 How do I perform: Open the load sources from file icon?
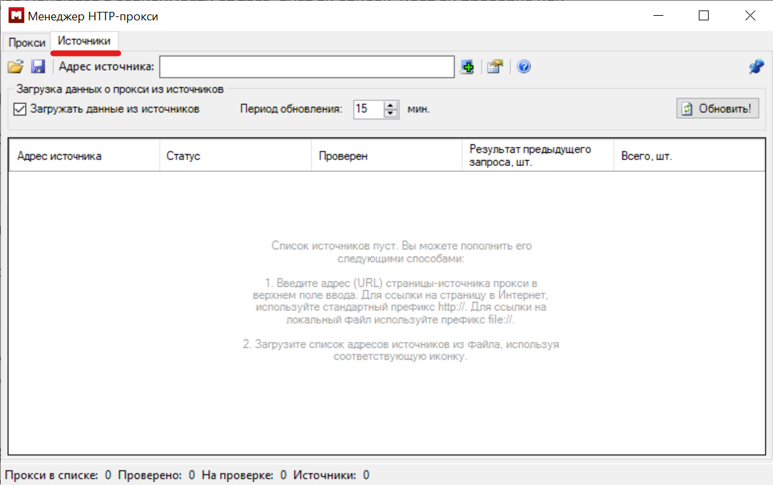click(15, 66)
